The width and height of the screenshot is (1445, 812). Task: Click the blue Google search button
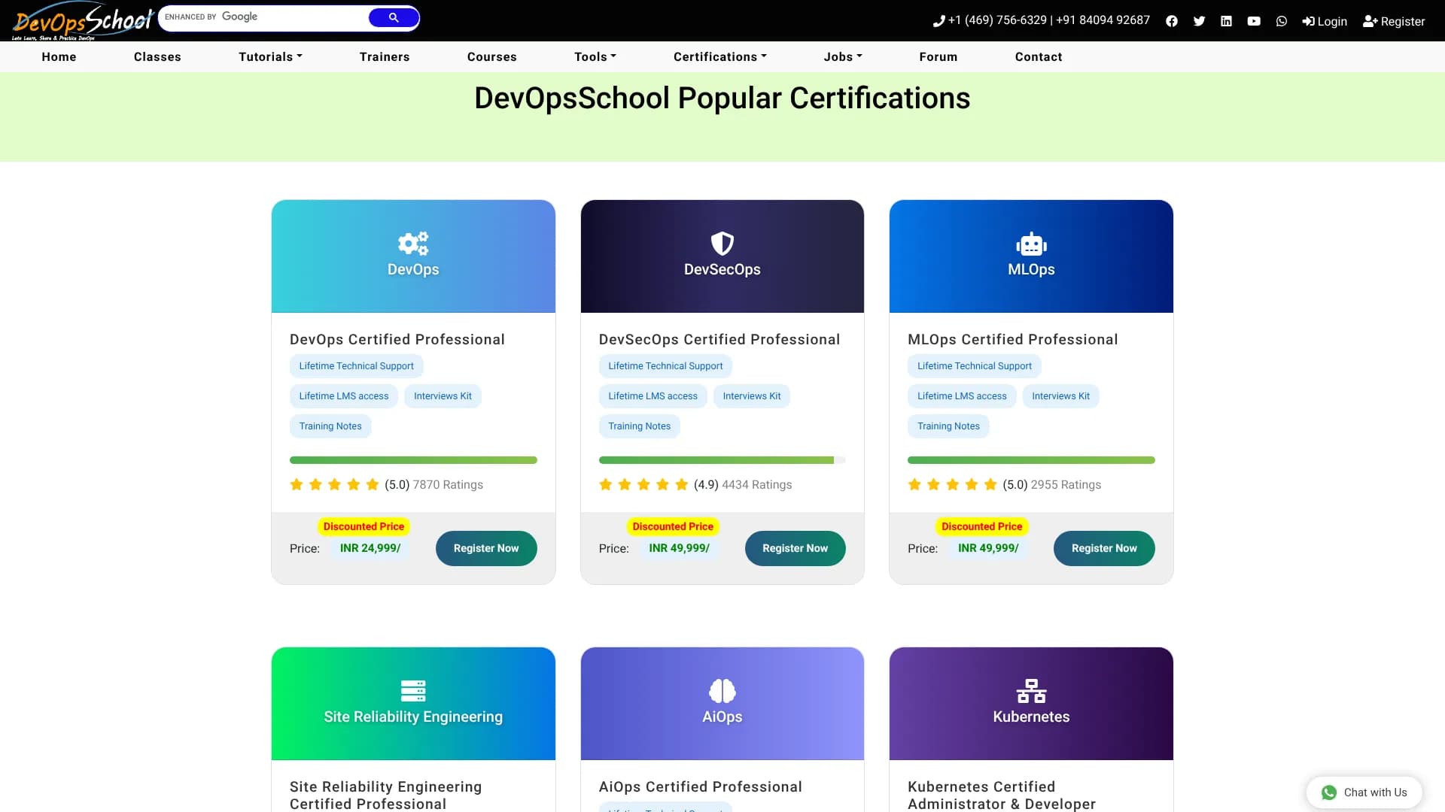click(394, 17)
